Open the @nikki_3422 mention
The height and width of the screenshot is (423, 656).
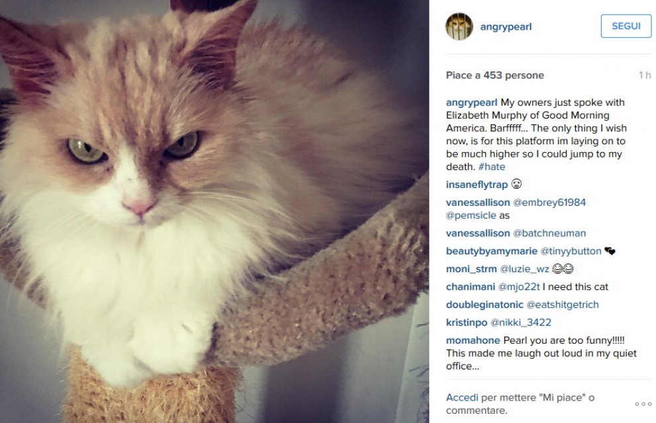(x=521, y=322)
